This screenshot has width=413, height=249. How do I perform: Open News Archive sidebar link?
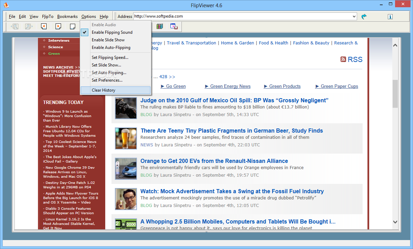61,67
